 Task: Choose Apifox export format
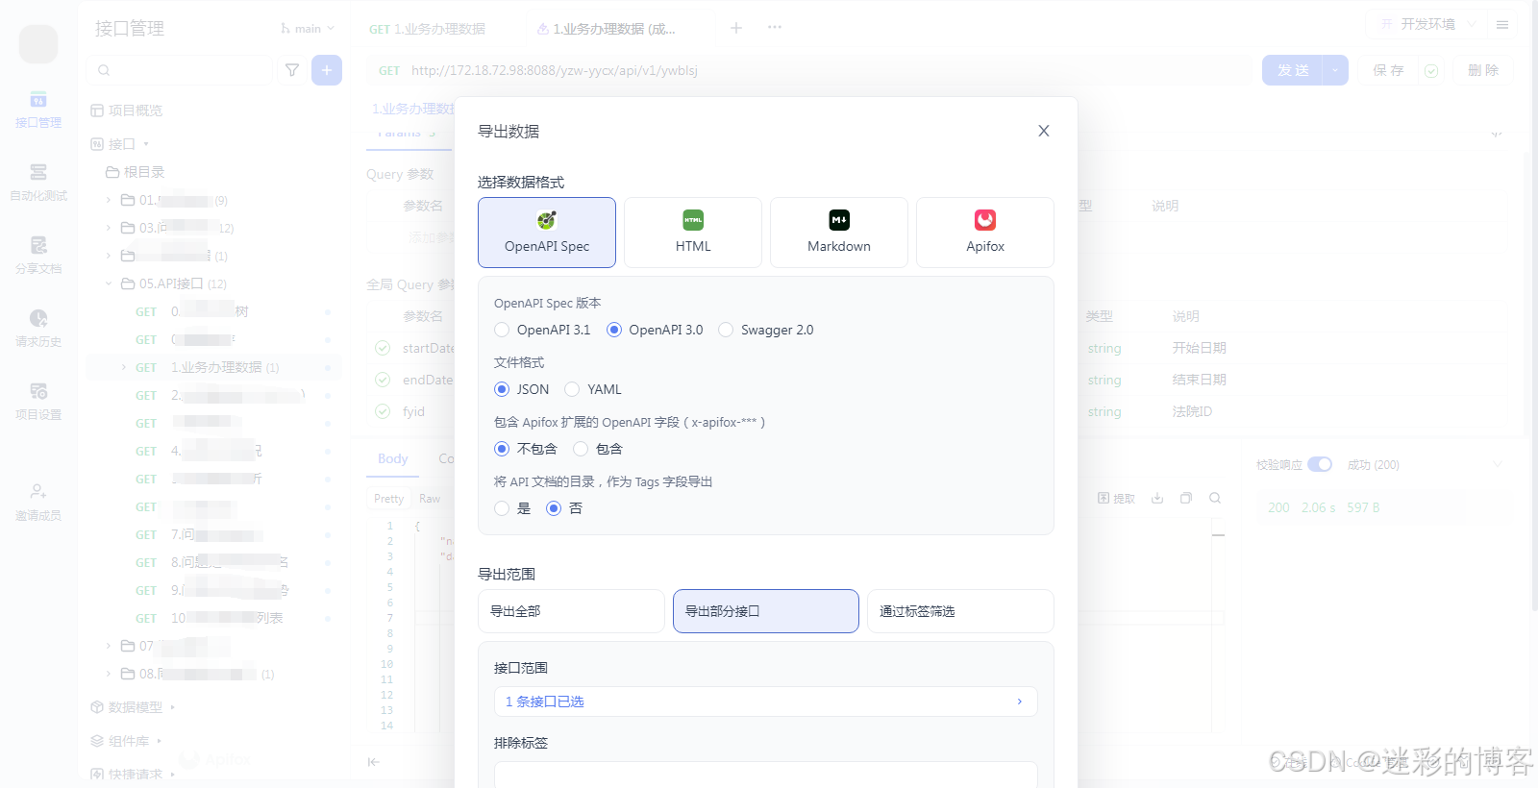(985, 233)
